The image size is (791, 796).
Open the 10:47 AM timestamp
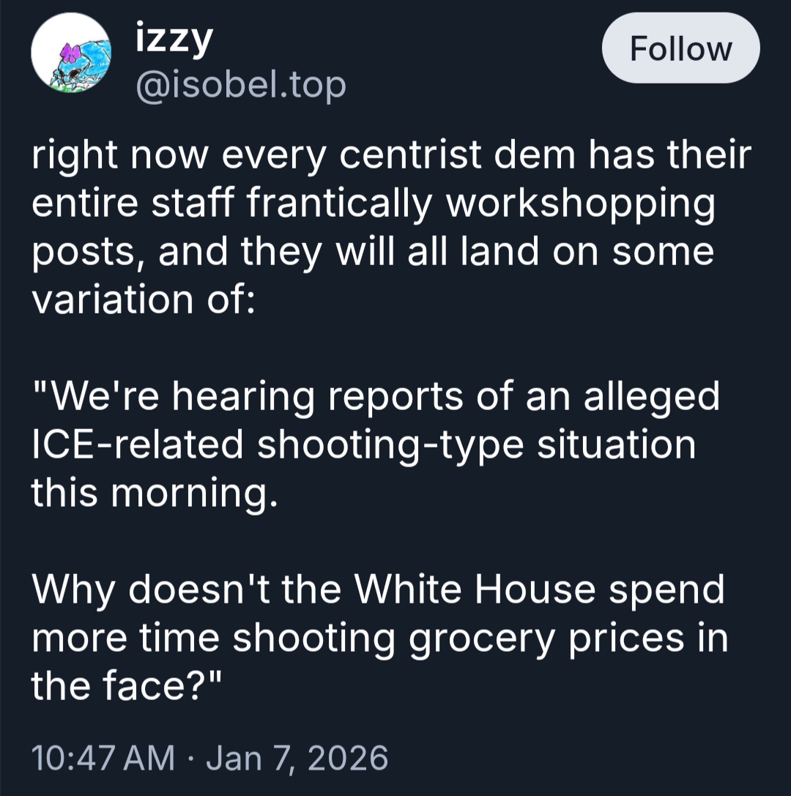click(103, 757)
